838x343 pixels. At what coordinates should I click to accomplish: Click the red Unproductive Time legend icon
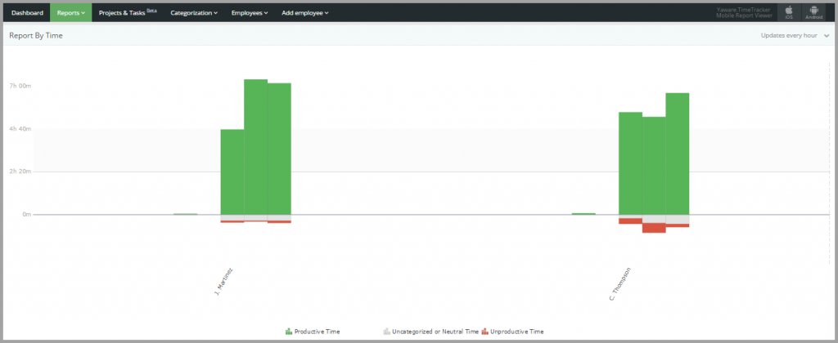(x=484, y=332)
